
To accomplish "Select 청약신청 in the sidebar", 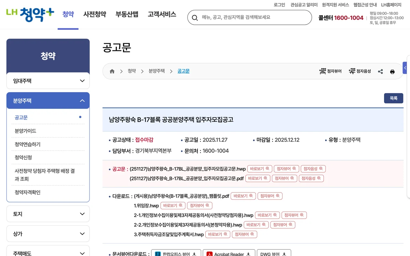I will 23,157.
